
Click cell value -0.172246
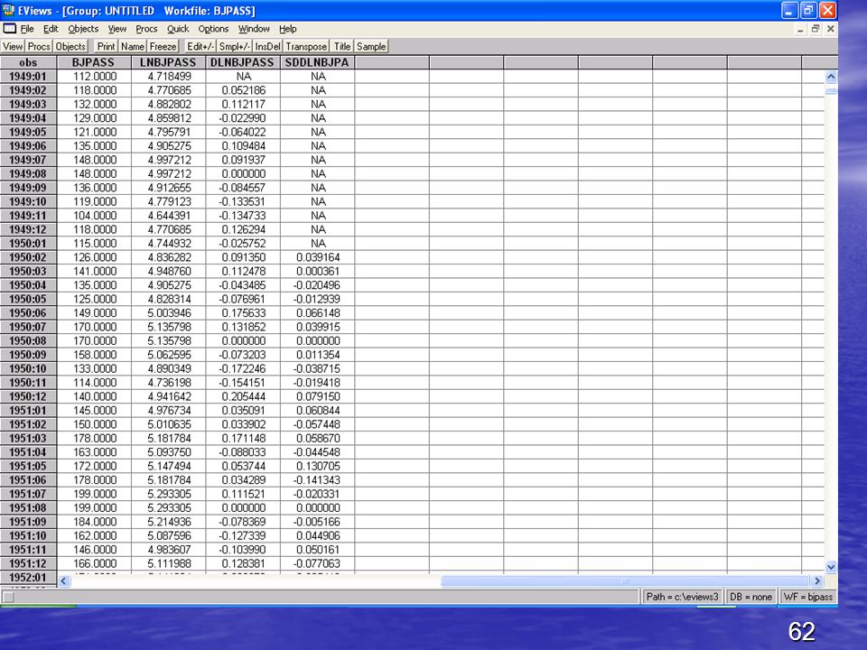coord(243,368)
